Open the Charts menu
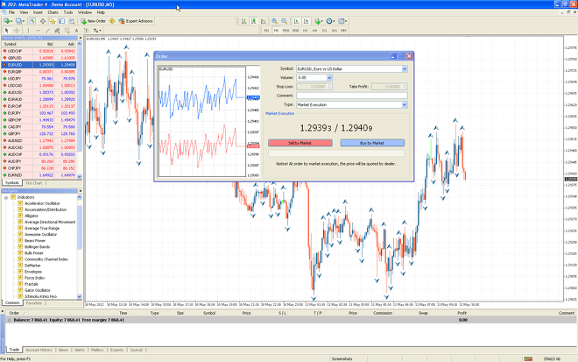This screenshot has width=578, height=362. [x=53, y=12]
